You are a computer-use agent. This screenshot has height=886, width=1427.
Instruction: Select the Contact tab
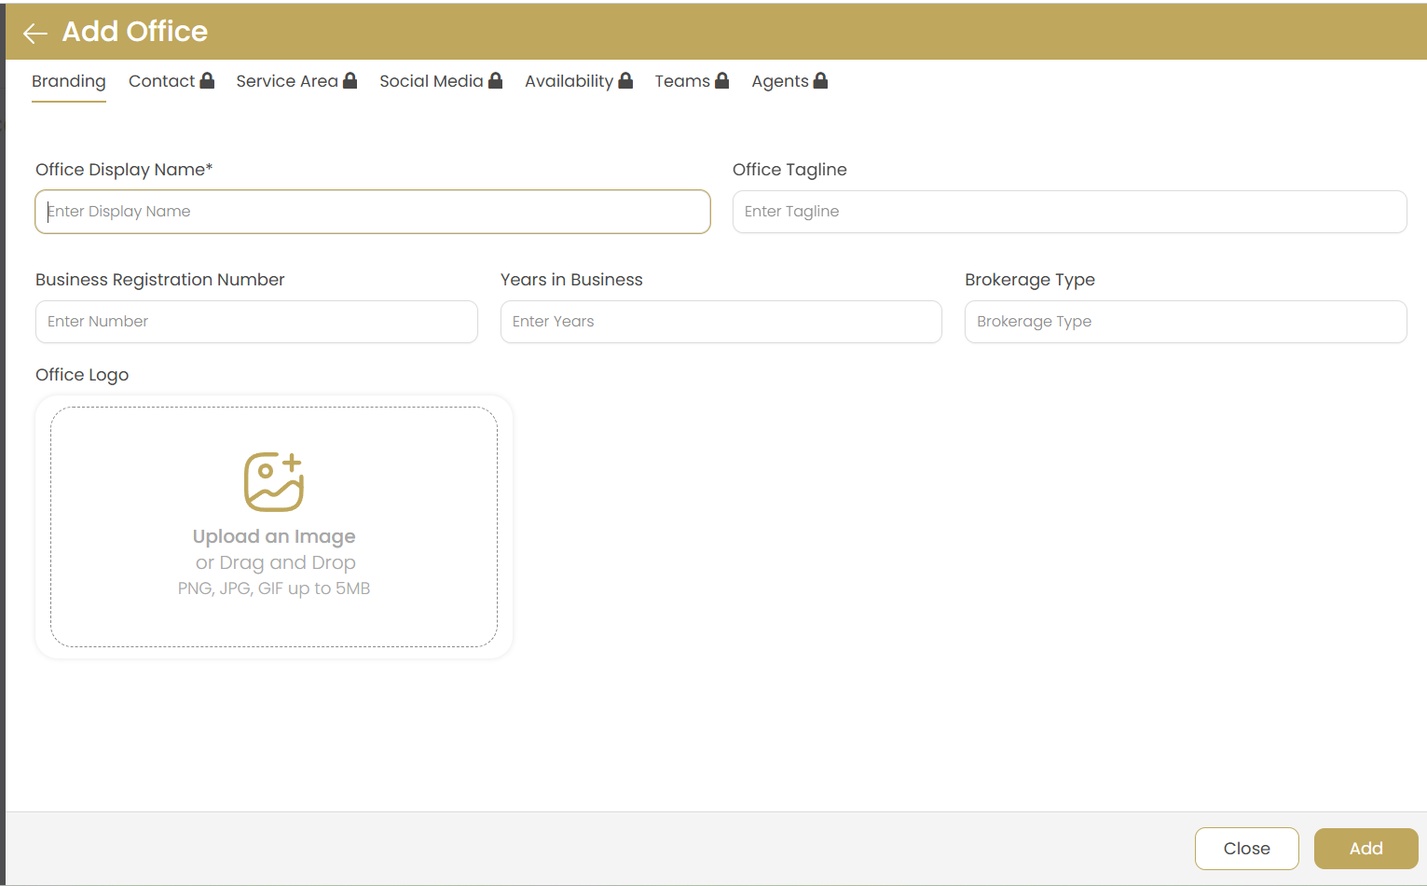pyautogui.click(x=160, y=81)
